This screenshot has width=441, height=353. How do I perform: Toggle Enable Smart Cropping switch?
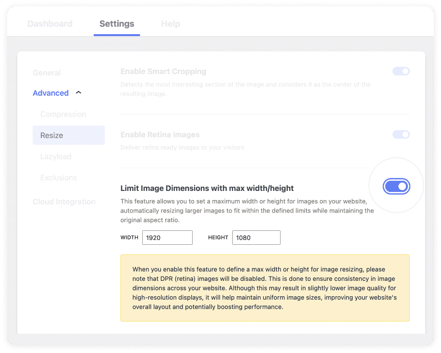401,71
